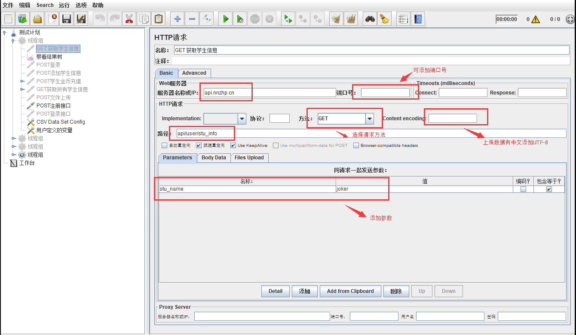Click the plus Expand all icon
This screenshot has height=335, width=576.
tap(177, 19)
